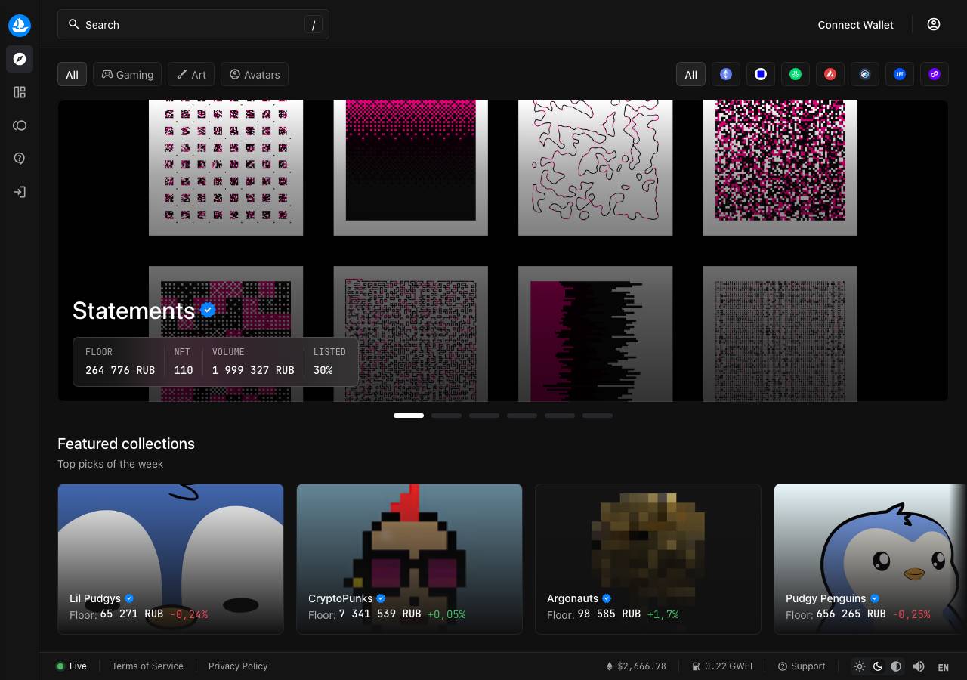Image resolution: width=967 pixels, height=680 pixels.
Task: Open the Lil Pudgys collection card
Action: [171, 558]
